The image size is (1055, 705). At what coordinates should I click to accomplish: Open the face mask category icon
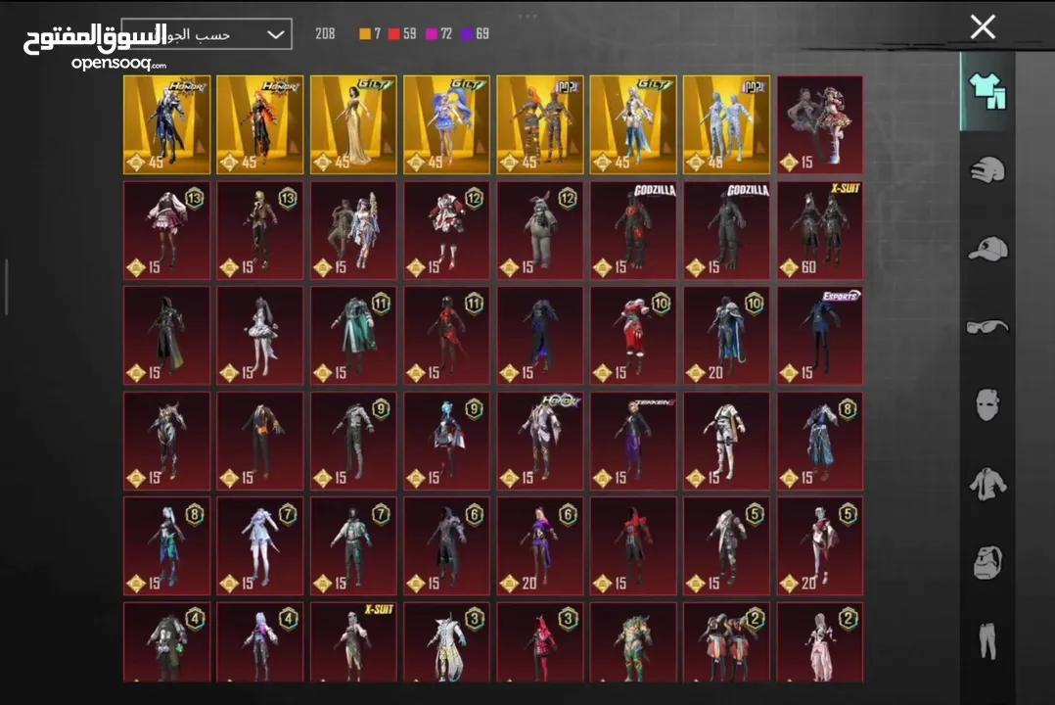pos(987,404)
